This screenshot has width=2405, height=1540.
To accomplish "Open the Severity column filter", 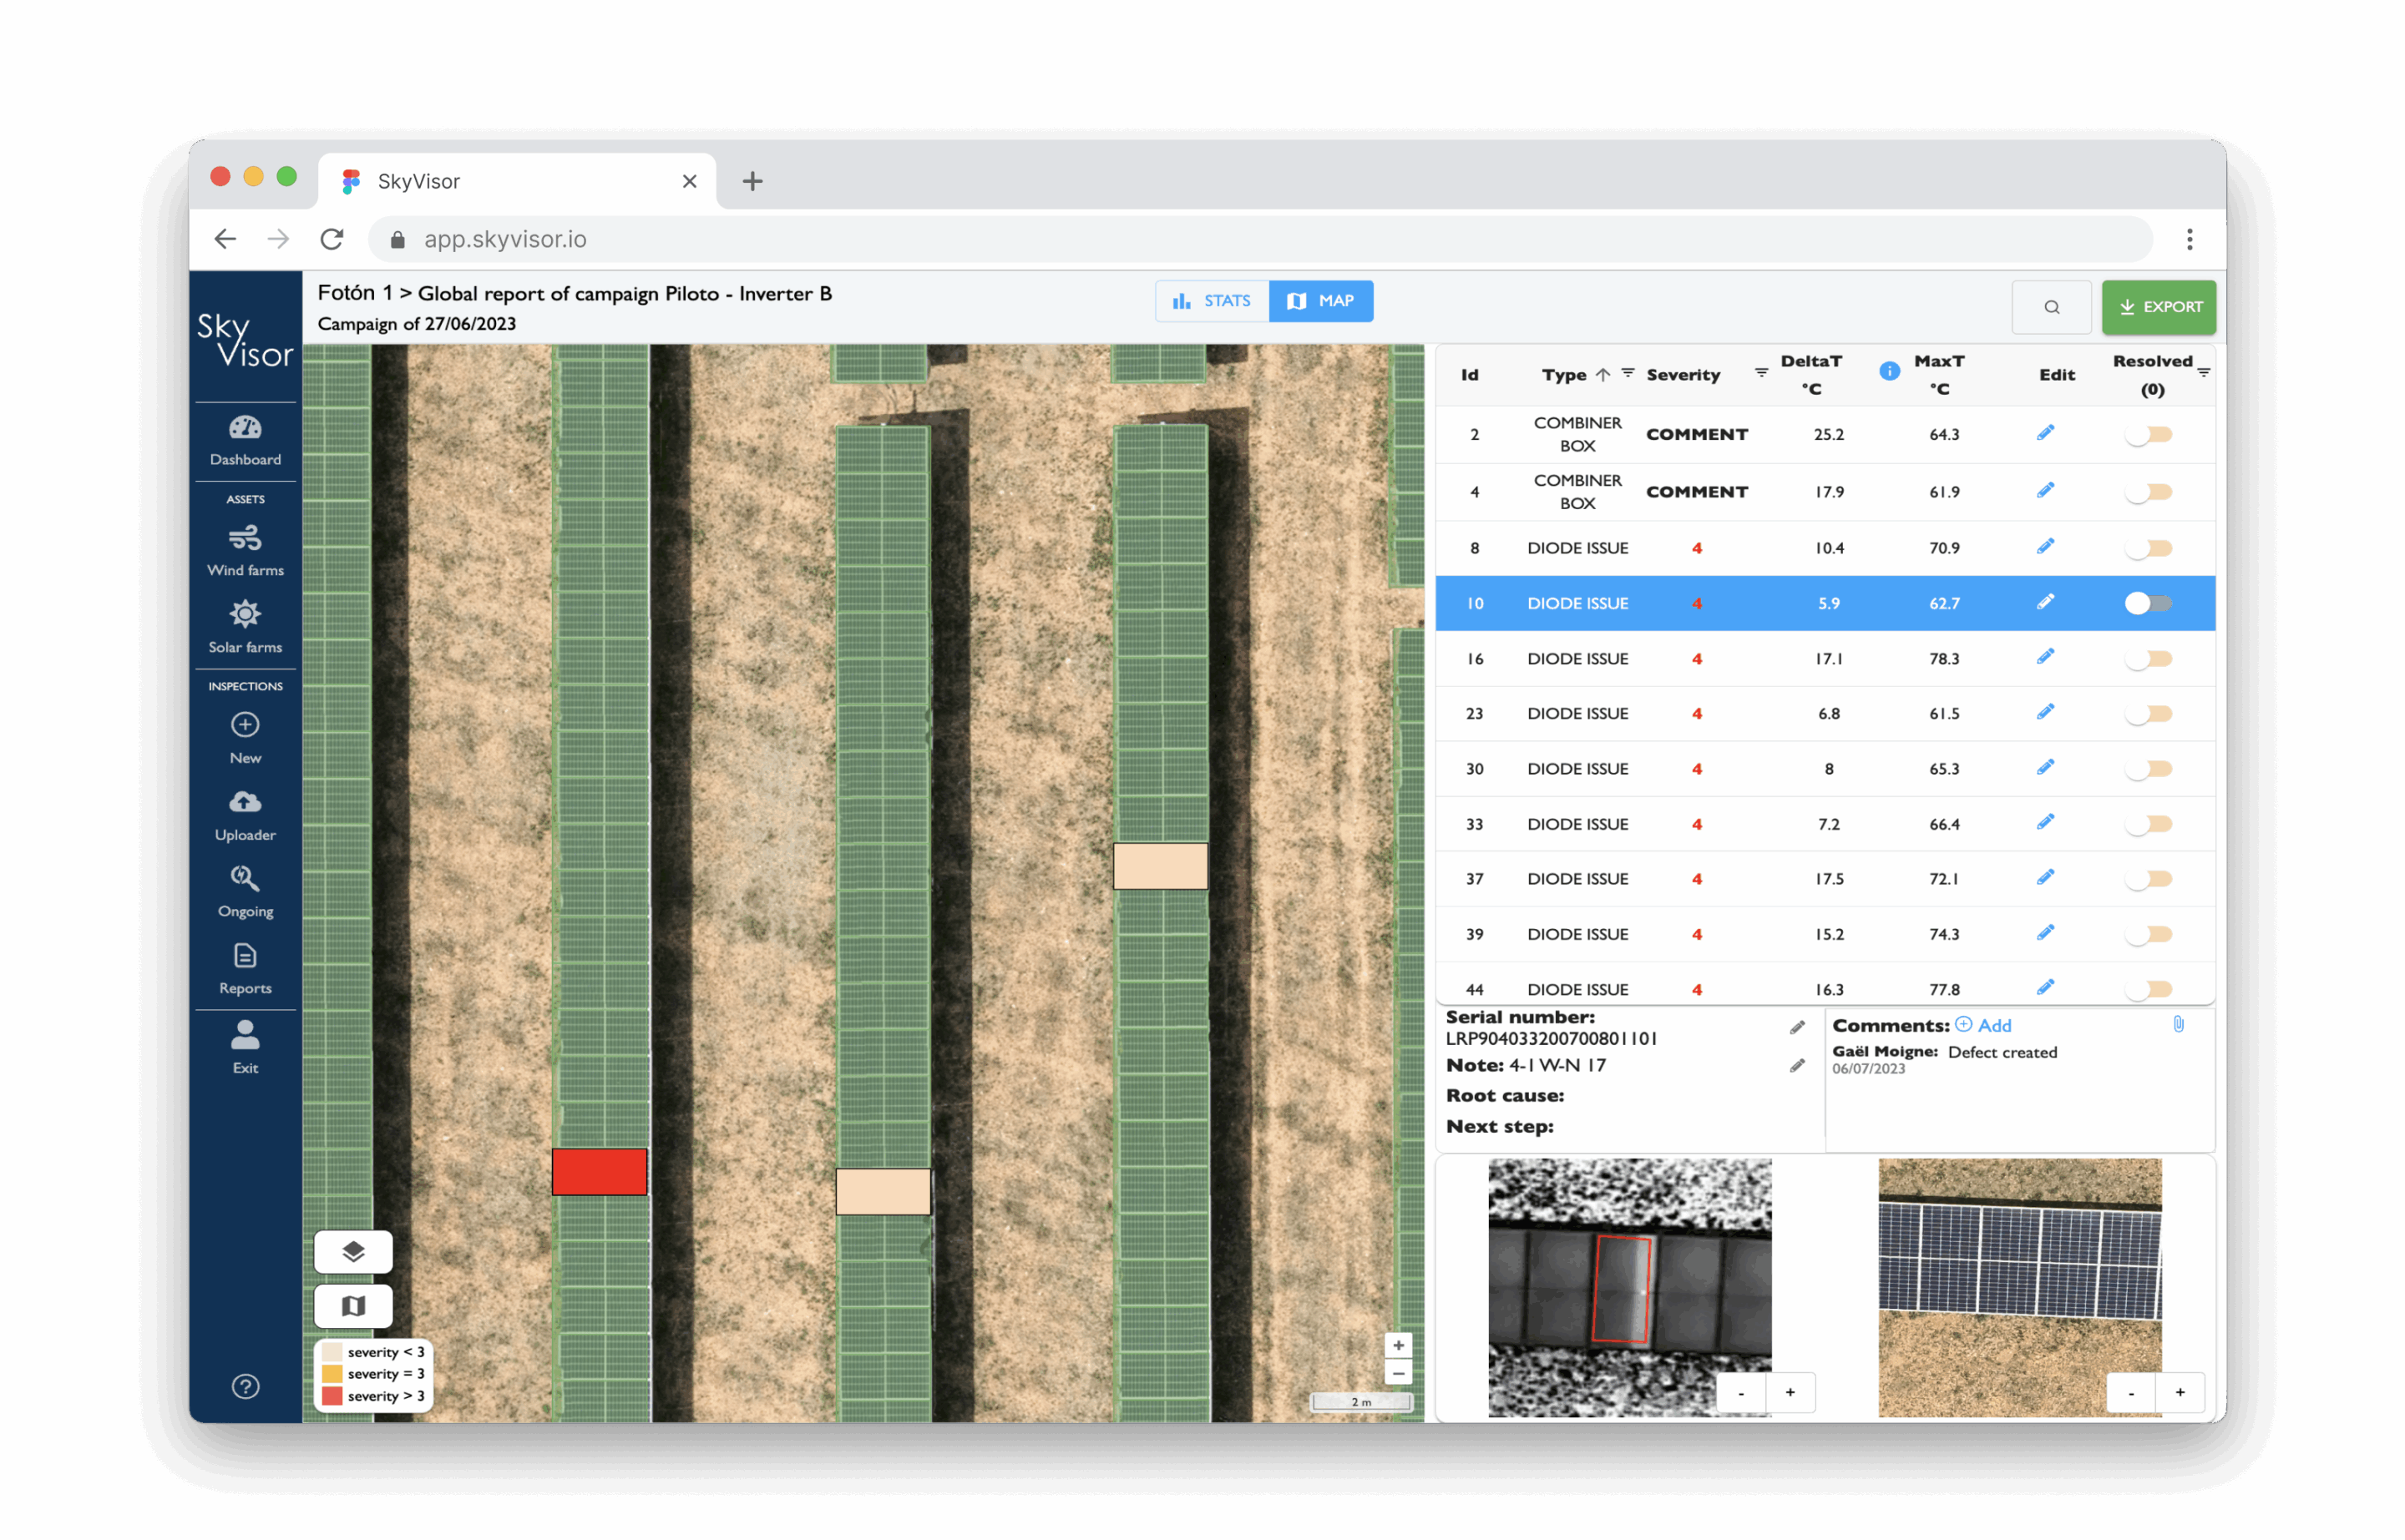I will click(x=1760, y=373).
